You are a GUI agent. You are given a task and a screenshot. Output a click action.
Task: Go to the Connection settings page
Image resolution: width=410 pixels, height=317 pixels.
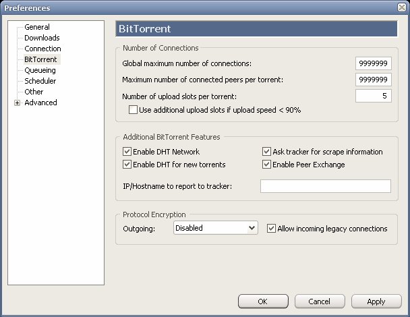(x=42, y=49)
